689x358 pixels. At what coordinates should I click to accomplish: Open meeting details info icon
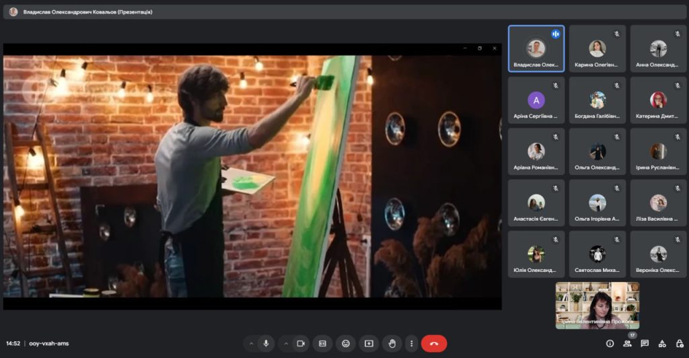[x=610, y=343]
